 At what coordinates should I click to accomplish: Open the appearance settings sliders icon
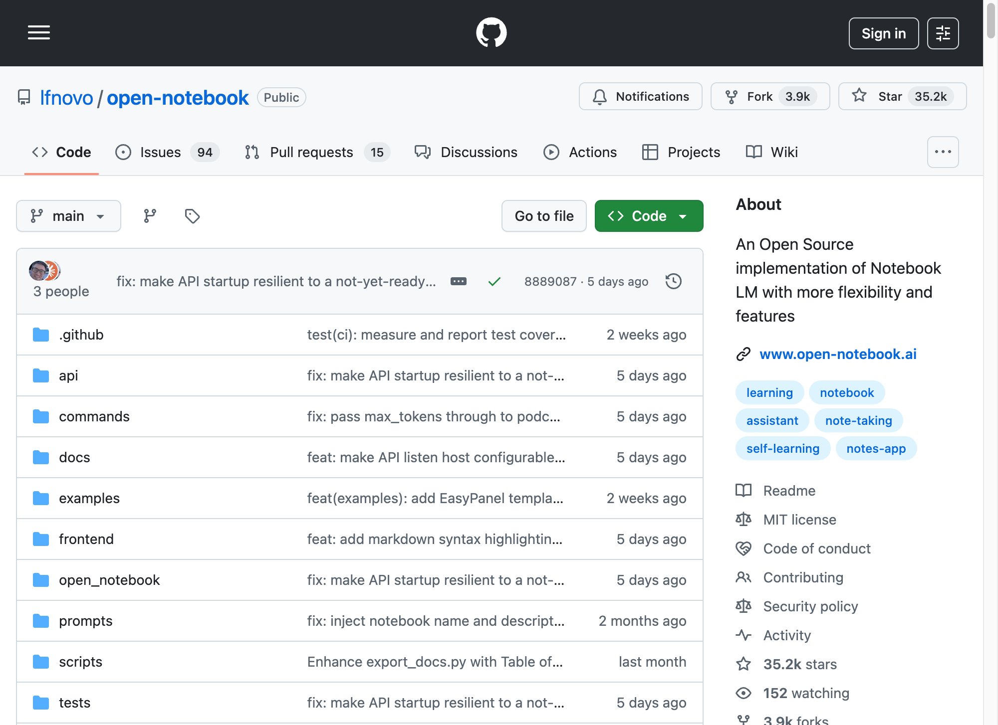pyautogui.click(x=943, y=33)
